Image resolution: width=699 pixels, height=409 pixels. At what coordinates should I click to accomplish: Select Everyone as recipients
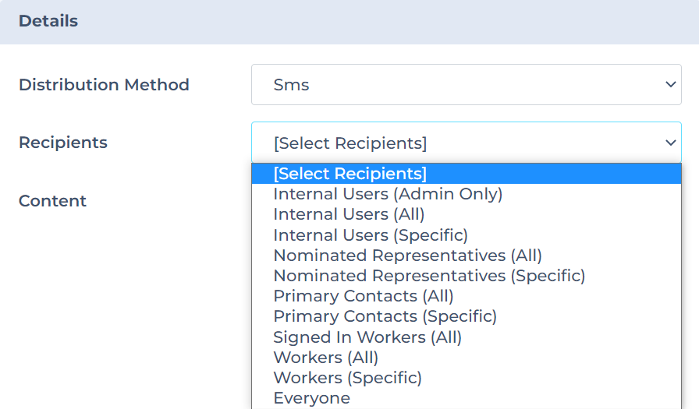311,398
